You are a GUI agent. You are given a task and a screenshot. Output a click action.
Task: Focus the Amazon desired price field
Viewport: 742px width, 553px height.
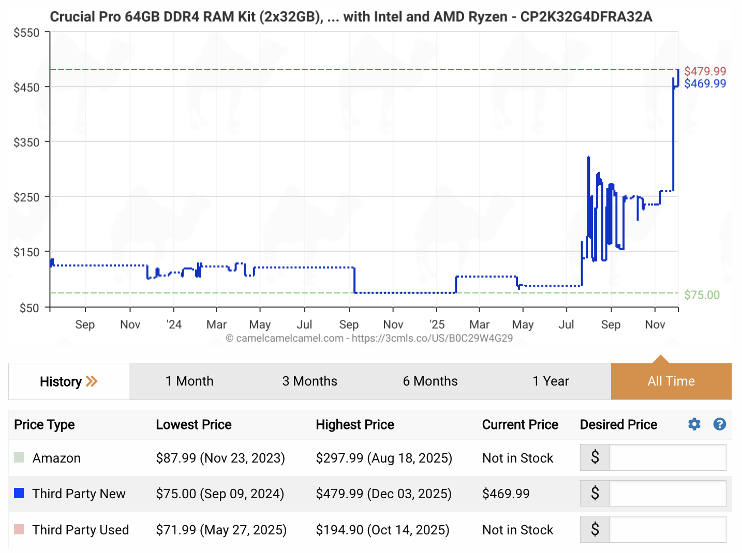667,457
